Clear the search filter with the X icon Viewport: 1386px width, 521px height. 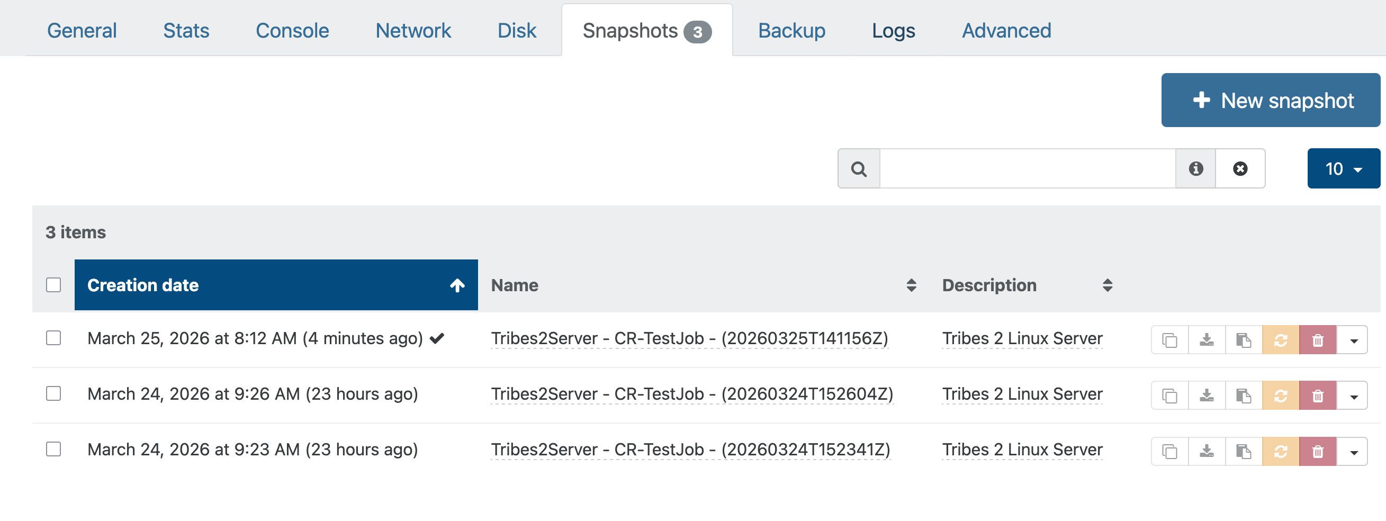(x=1240, y=169)
